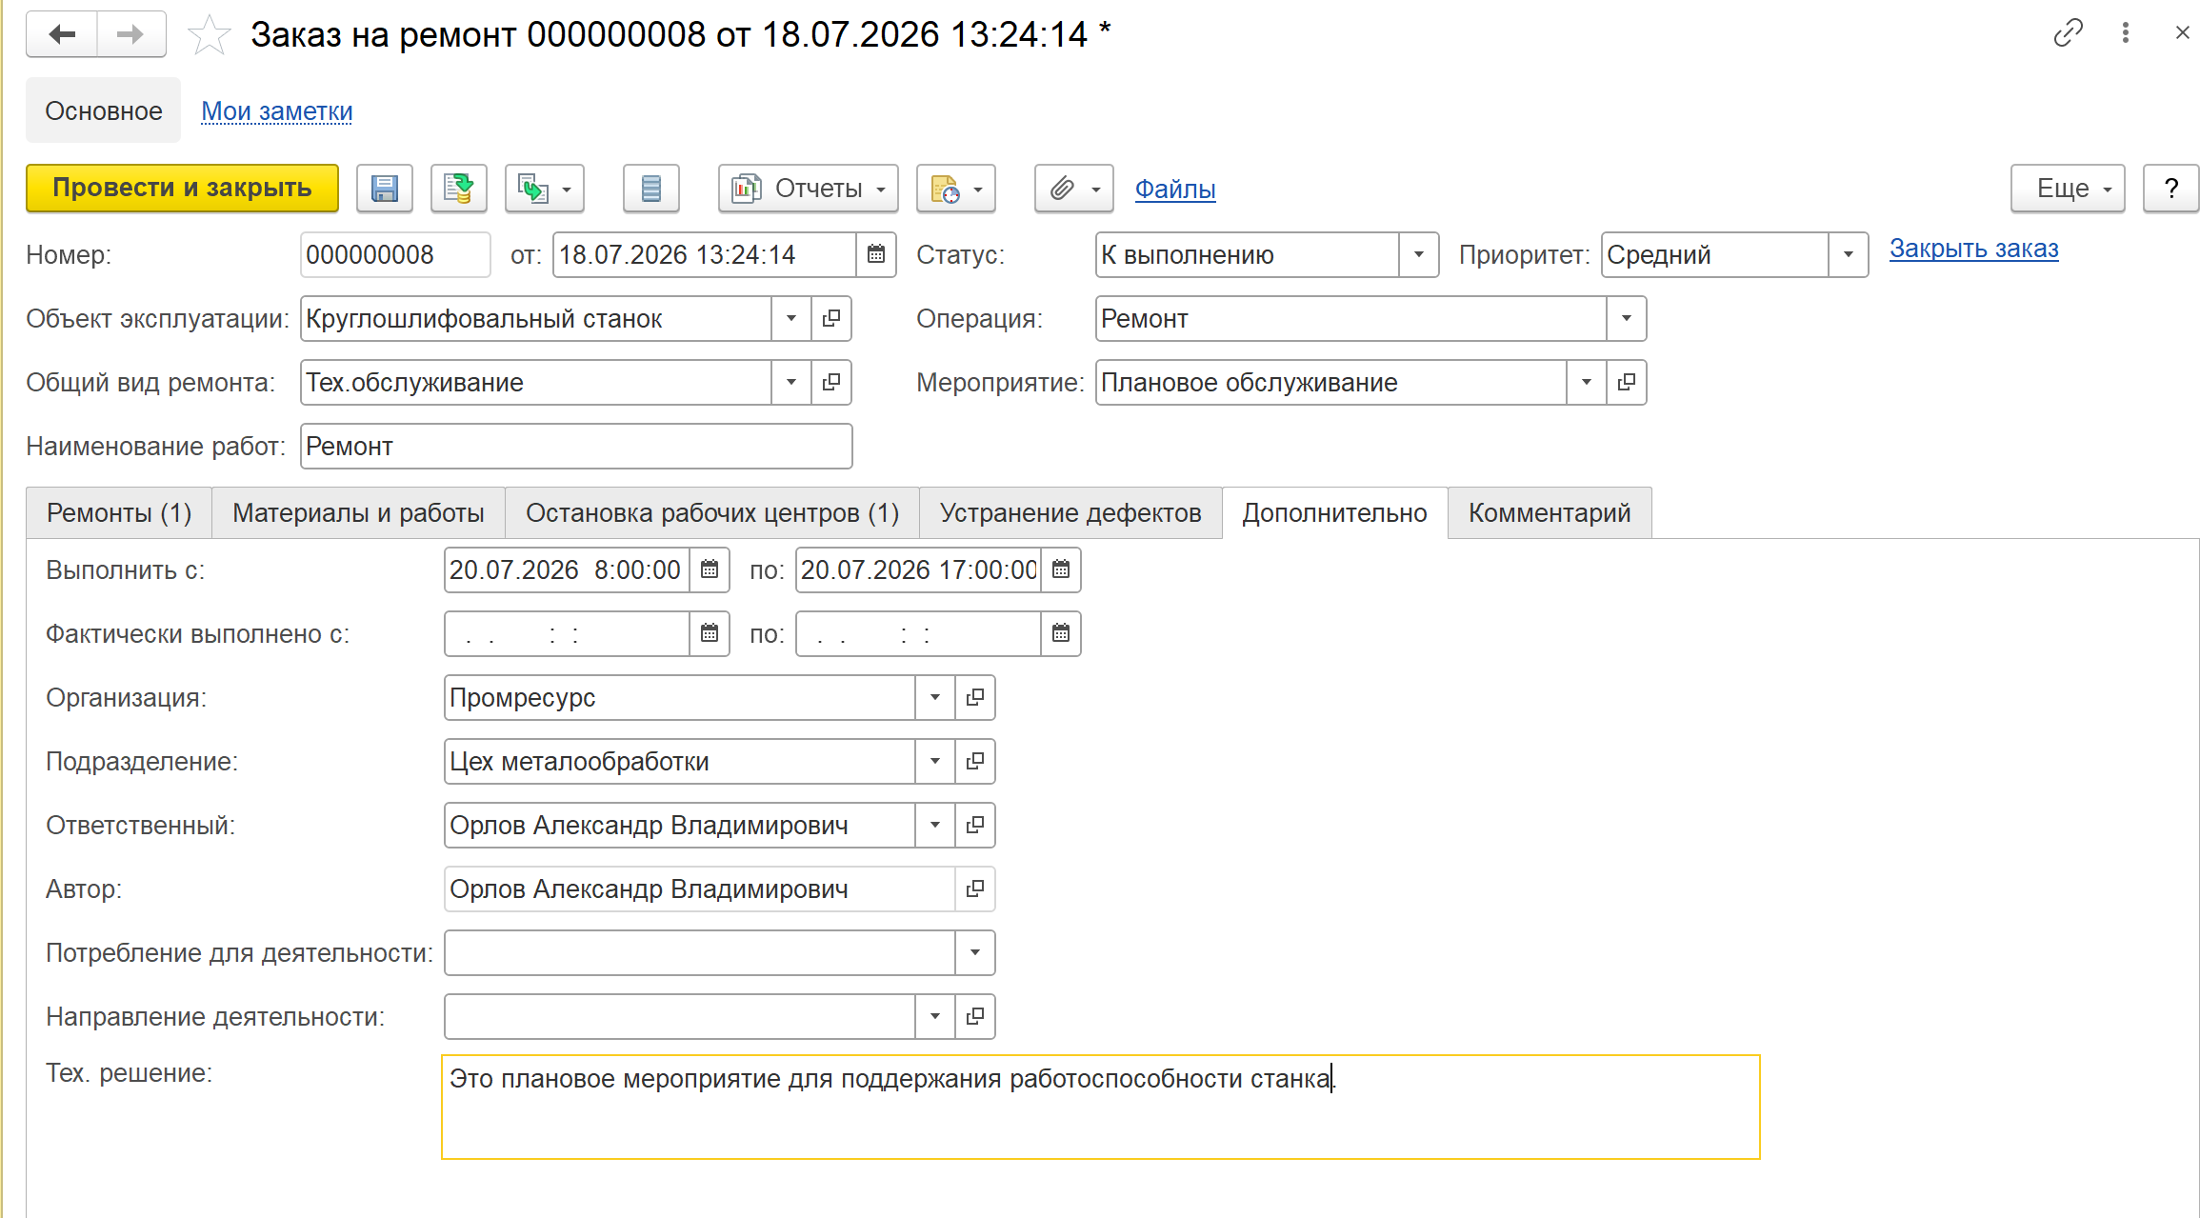Expand the Статус dropdown

[x=1418, y=255]
